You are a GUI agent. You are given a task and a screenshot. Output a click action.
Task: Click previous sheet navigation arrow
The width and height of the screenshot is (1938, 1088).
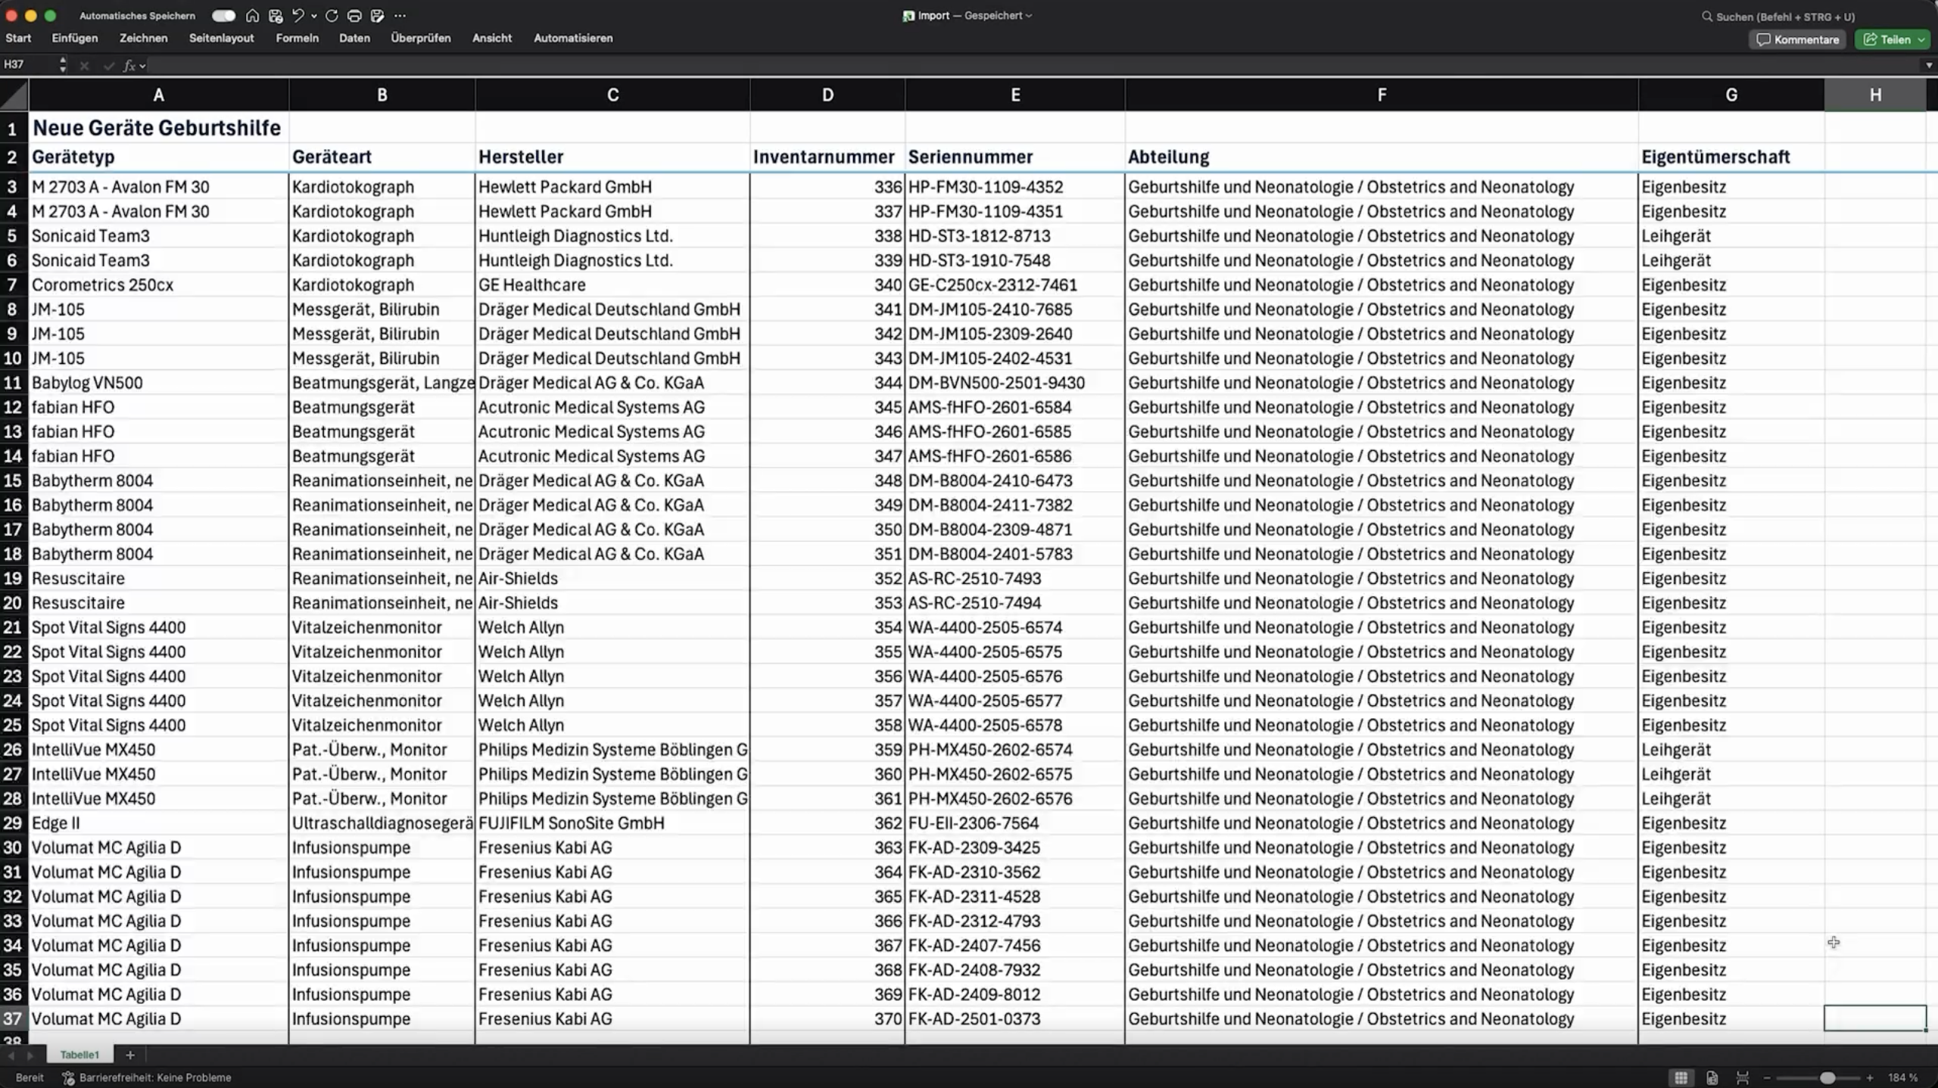coord(11,1055)
